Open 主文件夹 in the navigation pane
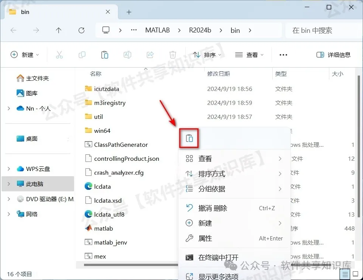This screenshot has height=280, width=363. tap(33, 78)
